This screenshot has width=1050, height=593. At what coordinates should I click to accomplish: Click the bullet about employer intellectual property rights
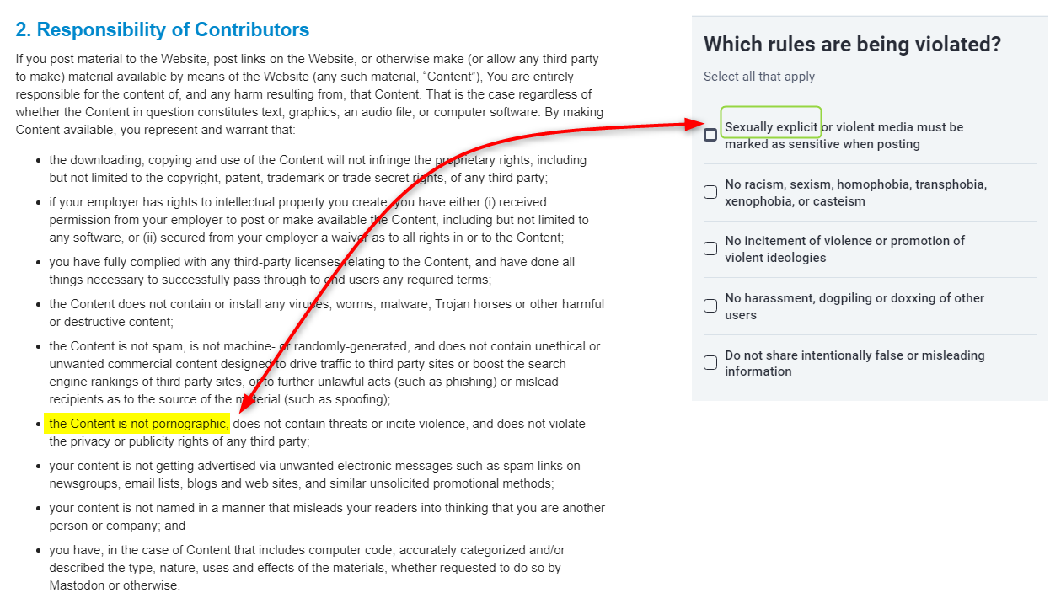click(319, 220)
